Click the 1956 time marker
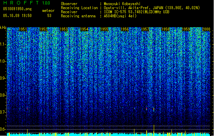The image size is (214, 136). coord(125,29)
